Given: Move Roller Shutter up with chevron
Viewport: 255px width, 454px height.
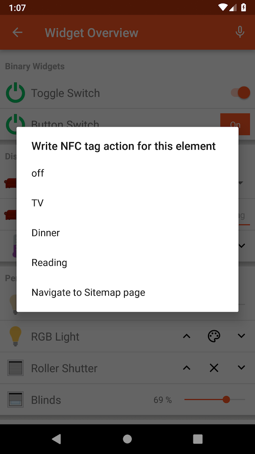Looking at the screenshot, I should pos(187,368).
